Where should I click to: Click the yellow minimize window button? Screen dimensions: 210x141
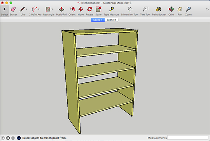[x=7, y=3]
